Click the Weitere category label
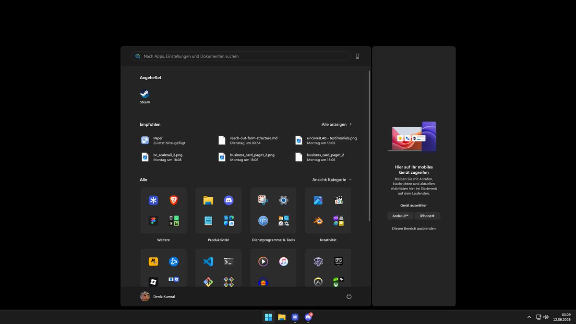The width and height of the screenshot is (576, 324). click(163, 240)
